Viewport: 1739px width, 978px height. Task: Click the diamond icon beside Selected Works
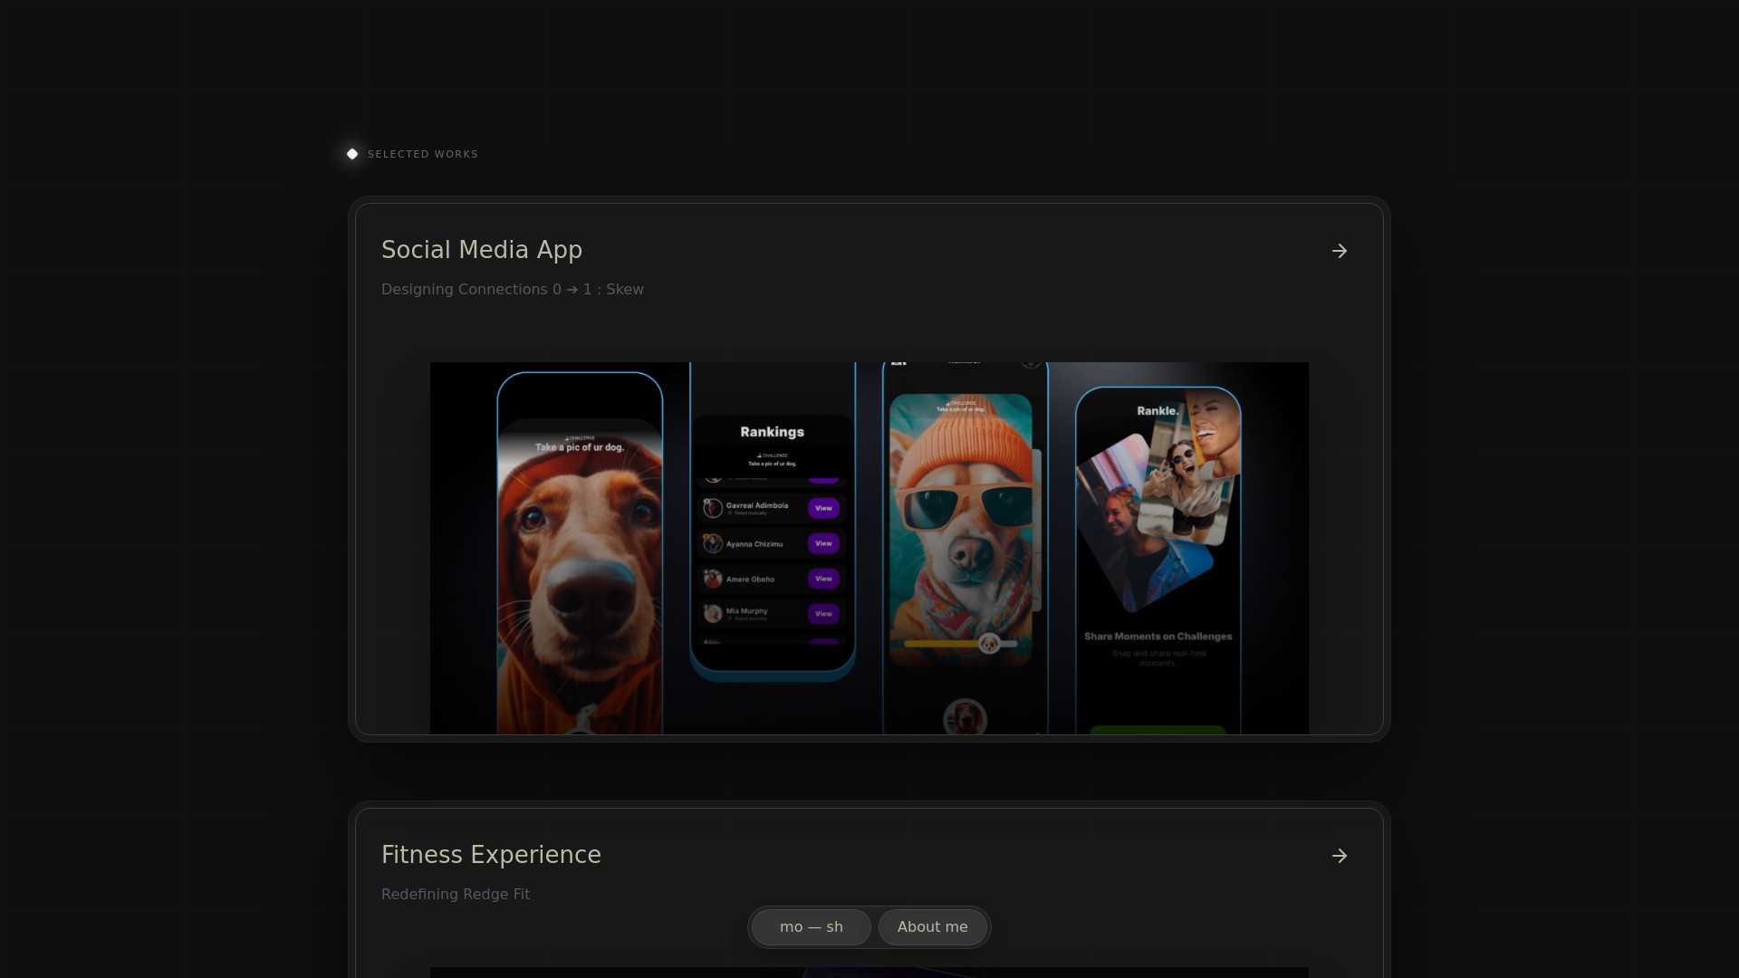tap(352, 154)
